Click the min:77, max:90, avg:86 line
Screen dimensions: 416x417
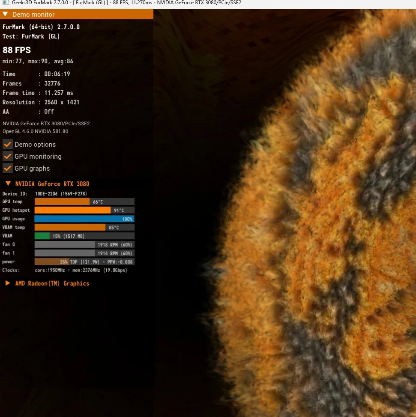[38, 62]
